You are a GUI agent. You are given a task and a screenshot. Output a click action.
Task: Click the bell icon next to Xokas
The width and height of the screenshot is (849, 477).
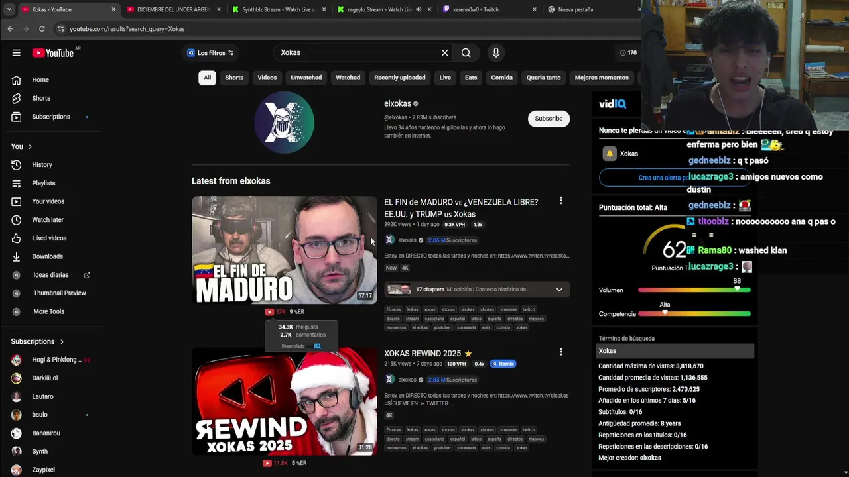click(x=609, y=154)
